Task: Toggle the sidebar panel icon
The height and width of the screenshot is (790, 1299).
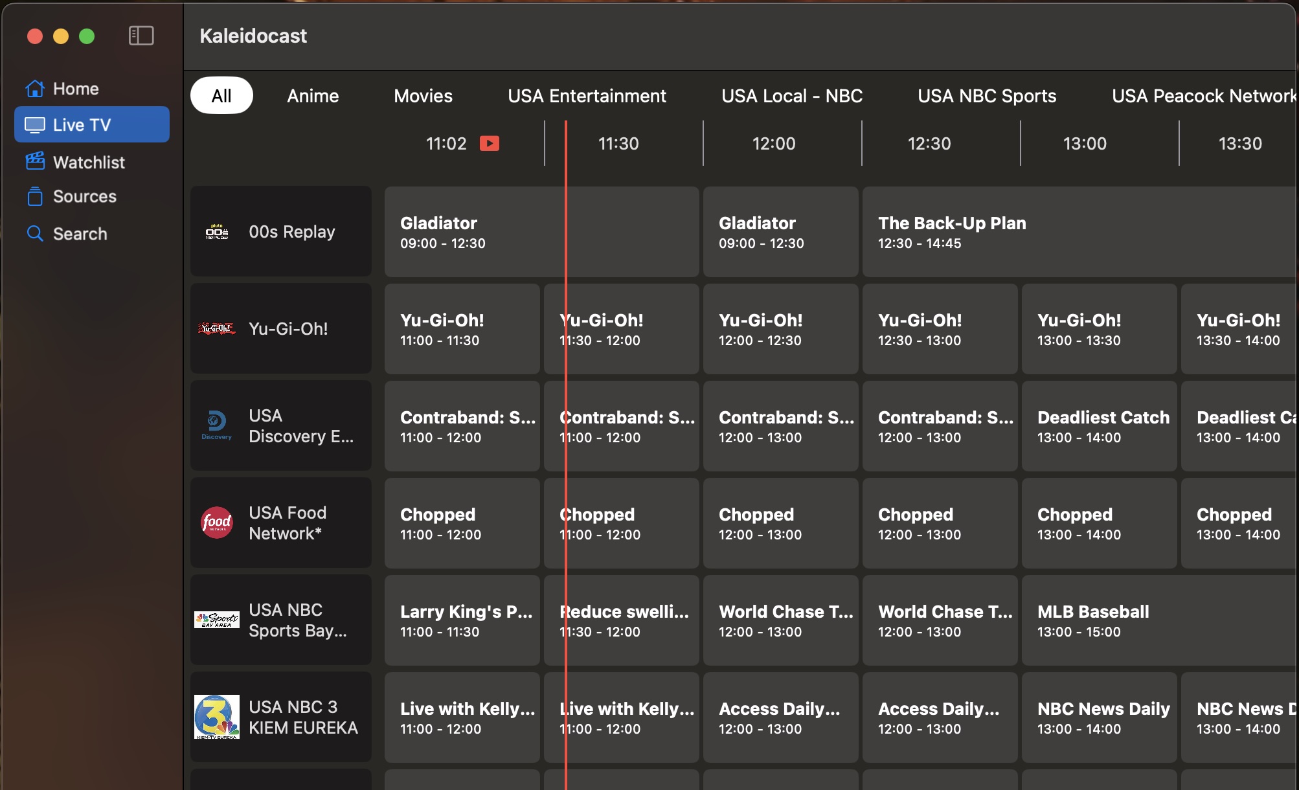Action: 141,36
